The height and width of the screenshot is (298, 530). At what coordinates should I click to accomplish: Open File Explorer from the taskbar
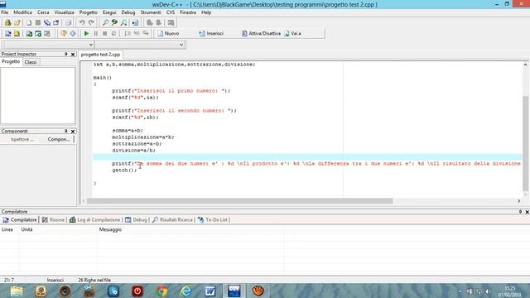coord(17,291)
